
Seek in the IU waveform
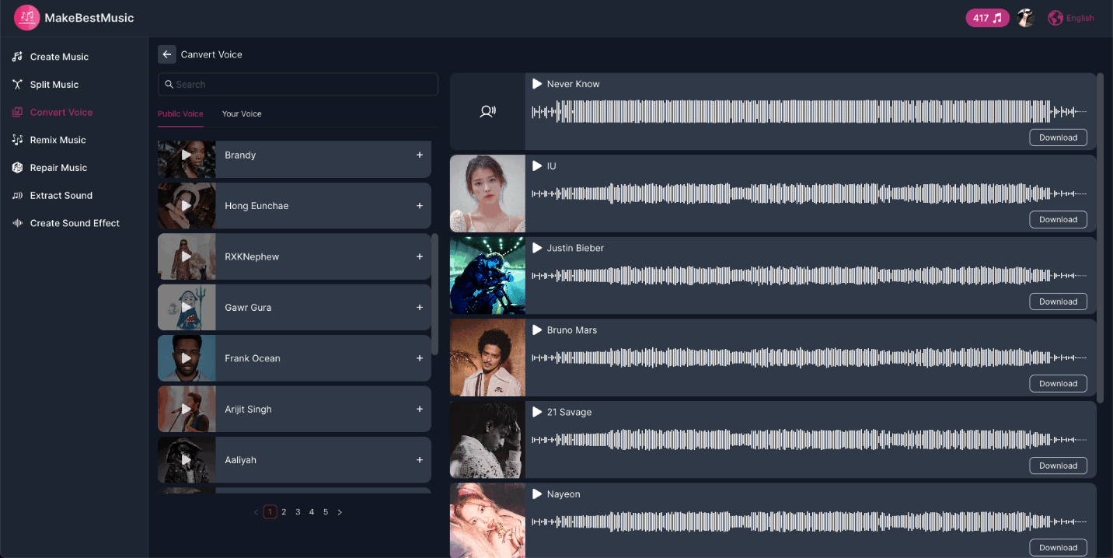809,194
